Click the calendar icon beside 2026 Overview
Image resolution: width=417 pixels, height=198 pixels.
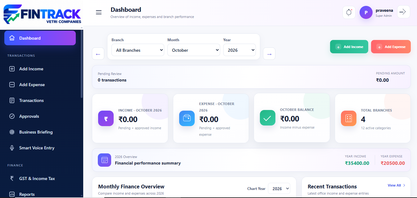point(105,160)
